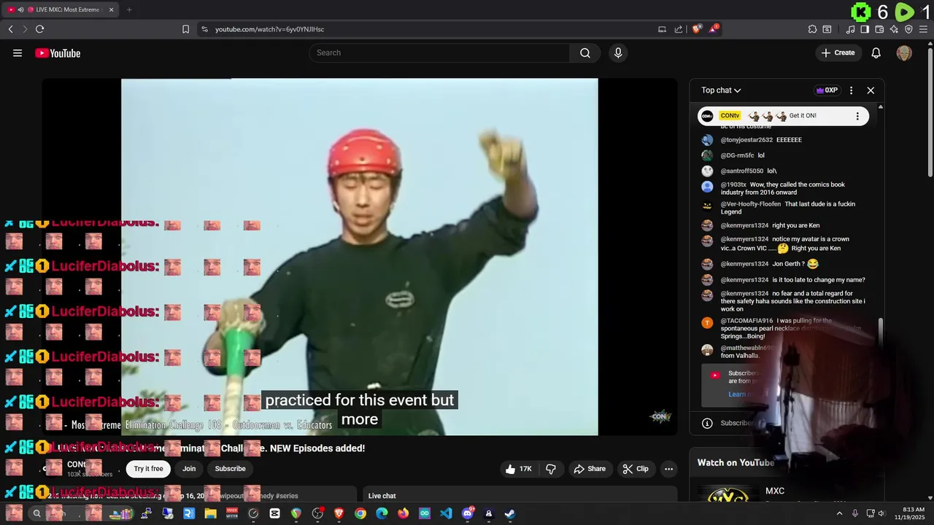The height and width of the screenshot is (525, 934).
Task: Click the Join membership button
Action: (189, 469)
